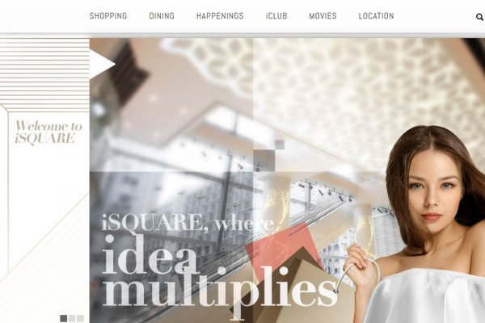Select MOVIES in the navigation bar
This screenshot has width=485, height=323.
(323, 16)
